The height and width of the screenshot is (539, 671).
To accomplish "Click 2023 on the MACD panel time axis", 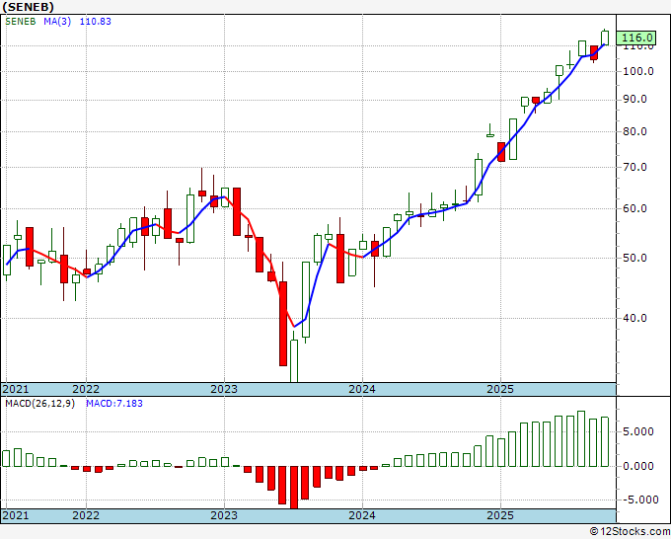I will tap(224, 515).
